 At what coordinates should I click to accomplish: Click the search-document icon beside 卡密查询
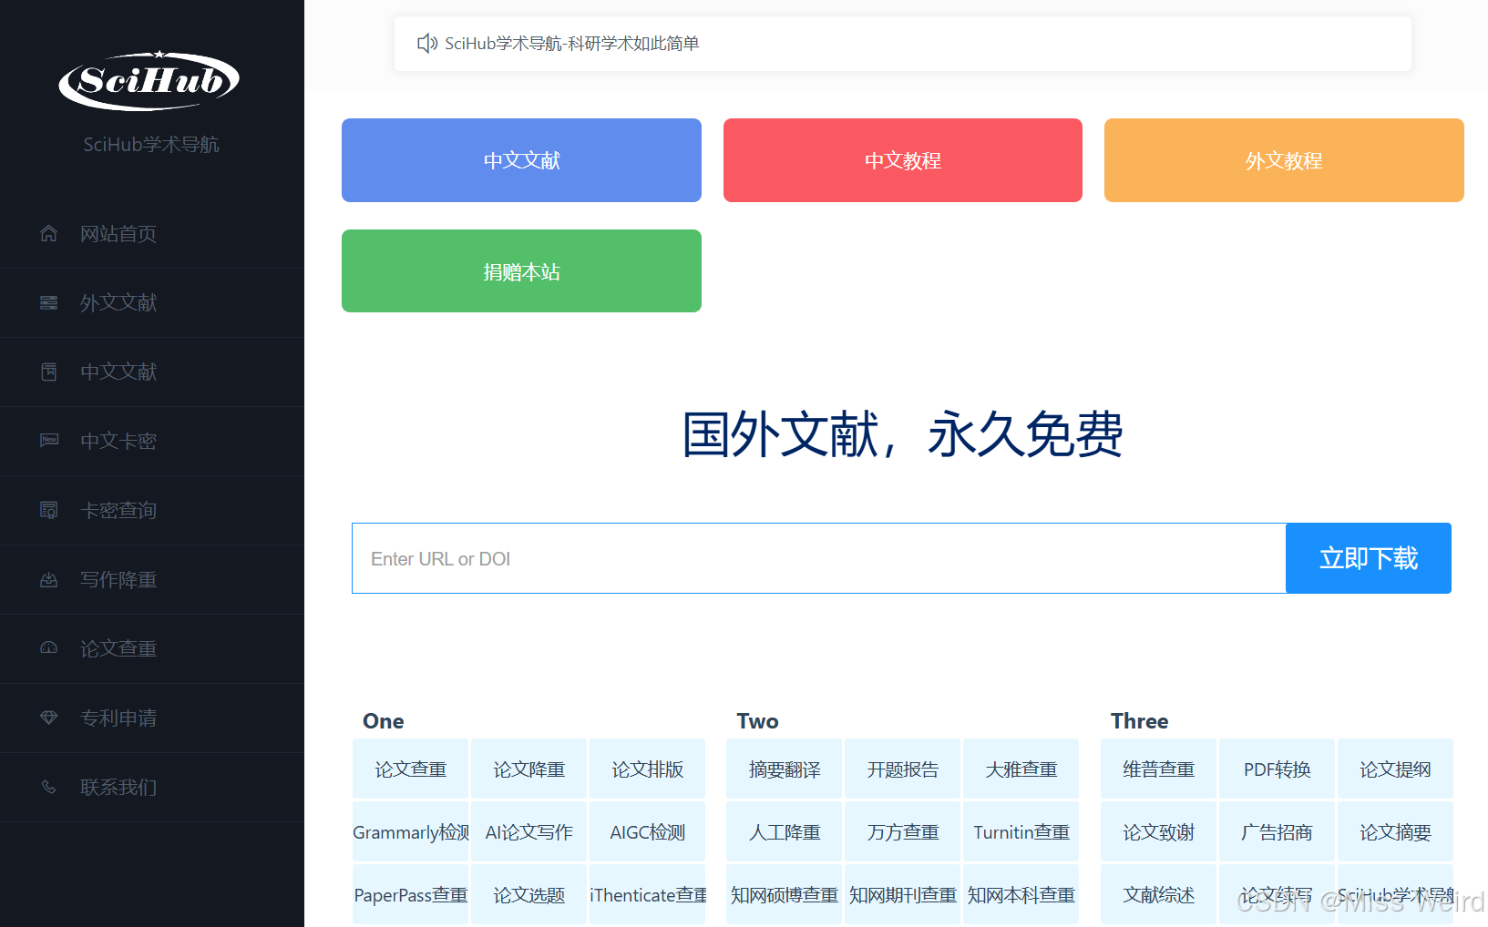(49, 511)
